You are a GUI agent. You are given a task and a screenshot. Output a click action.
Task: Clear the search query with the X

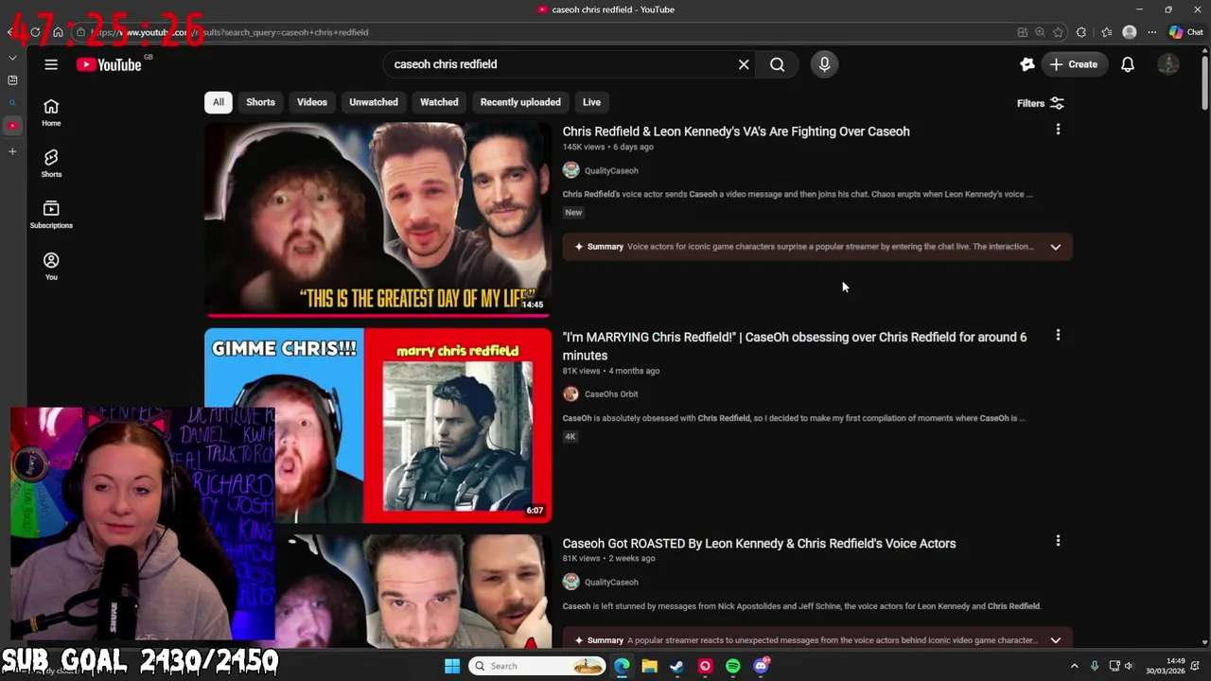(744, 64)
